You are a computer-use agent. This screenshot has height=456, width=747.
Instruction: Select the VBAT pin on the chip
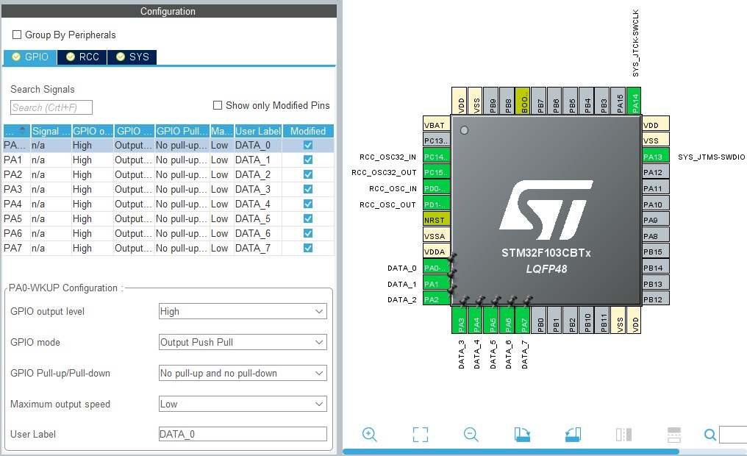click(437, 125)
